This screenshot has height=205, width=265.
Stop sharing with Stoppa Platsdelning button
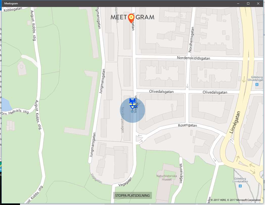coord(132,196)
